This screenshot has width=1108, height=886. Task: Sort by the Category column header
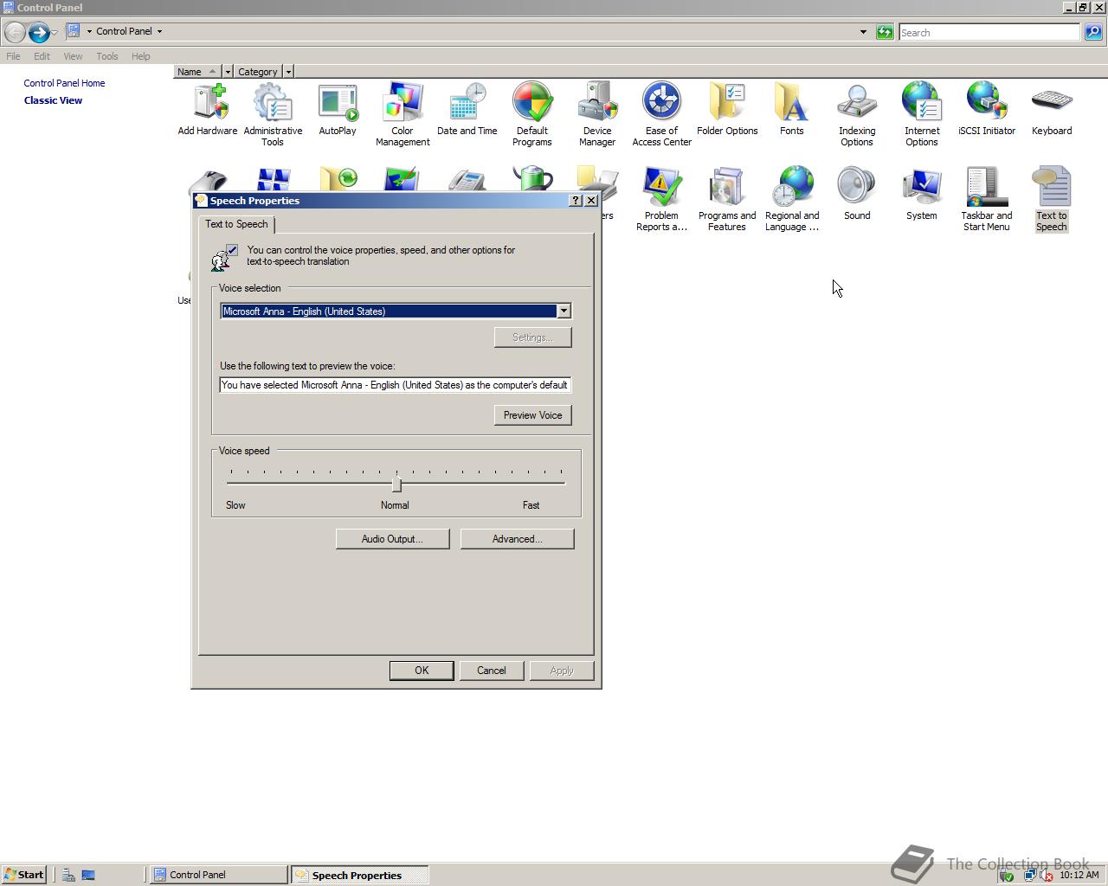[258, 72]
